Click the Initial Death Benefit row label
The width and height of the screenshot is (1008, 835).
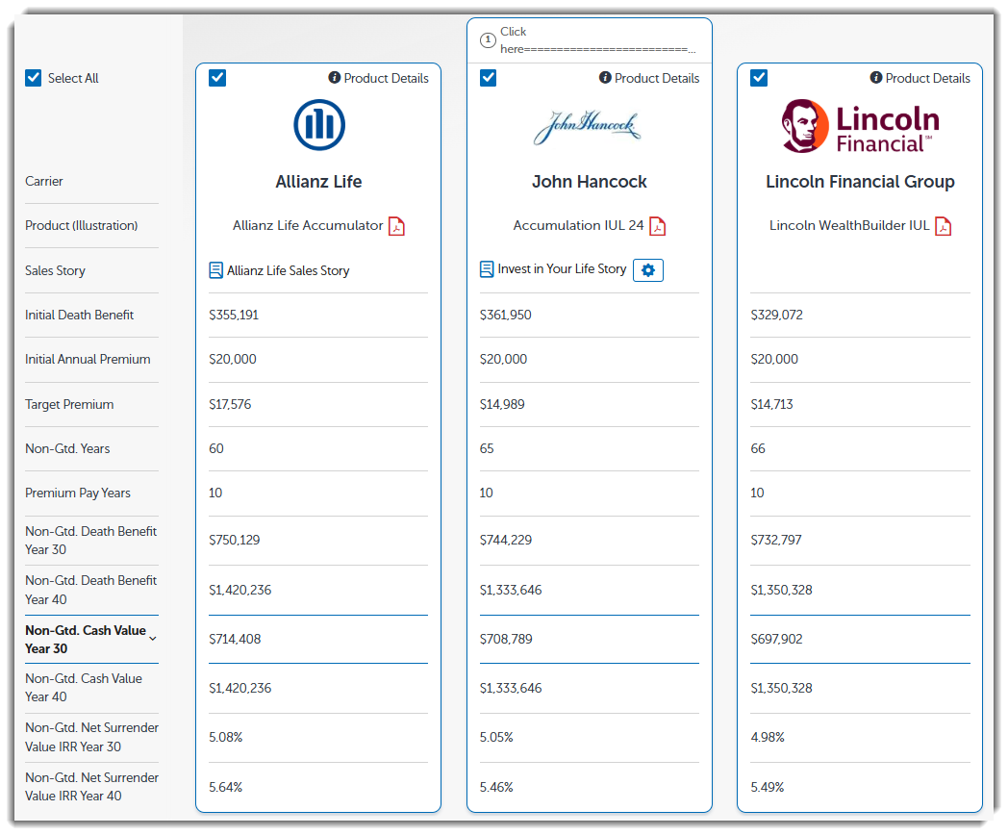pos(79,315)
